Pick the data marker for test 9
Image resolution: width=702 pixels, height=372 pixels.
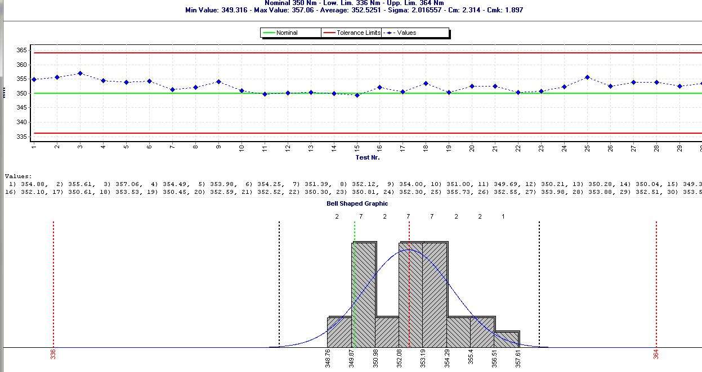point(218,82)
